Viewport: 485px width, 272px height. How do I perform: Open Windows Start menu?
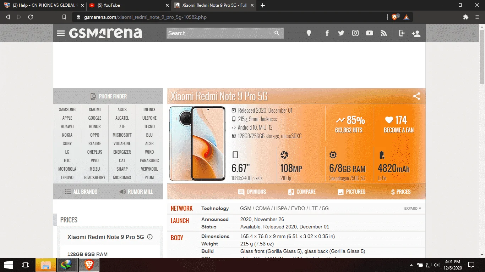(x=9, y=265)
